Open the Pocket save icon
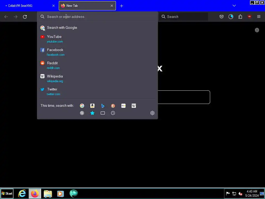The image size is (265, 199). pos(222,17)
